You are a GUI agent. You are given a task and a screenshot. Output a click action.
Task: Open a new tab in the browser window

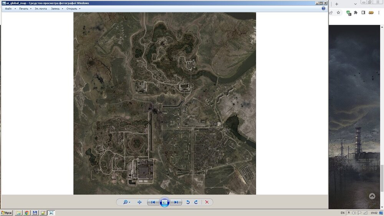pos(336,4)
